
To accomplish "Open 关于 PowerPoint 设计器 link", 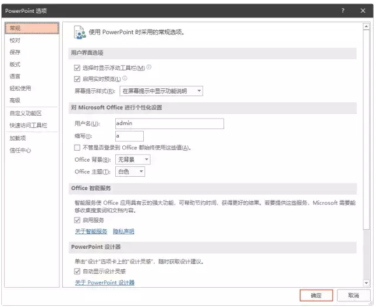I will coord(105,283).
